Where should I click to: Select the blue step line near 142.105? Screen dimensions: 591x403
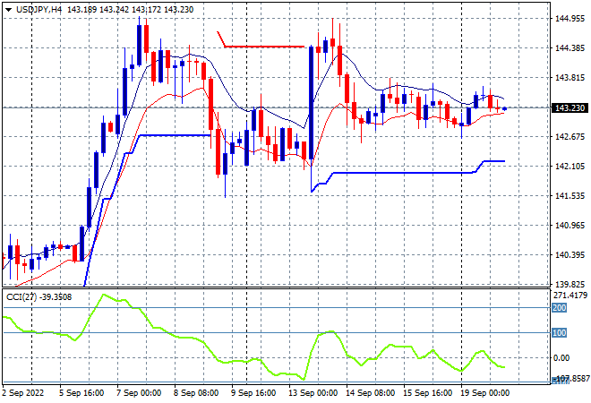[403, 173]
